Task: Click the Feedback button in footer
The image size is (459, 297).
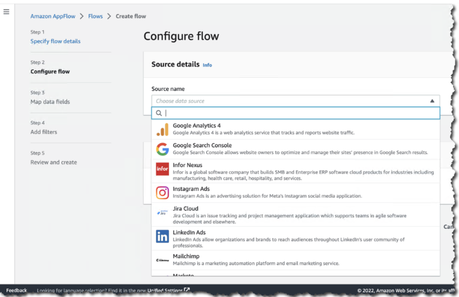Action: (16, 290)
